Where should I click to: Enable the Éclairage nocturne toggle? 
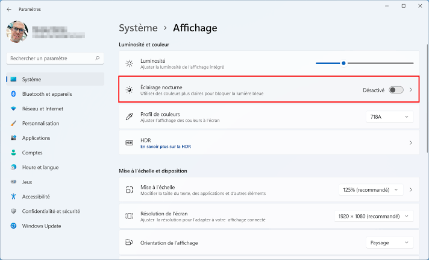pyautogui.click(x=396, y=90)
